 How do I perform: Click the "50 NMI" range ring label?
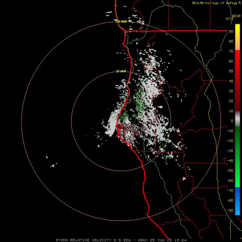point(121,71)
